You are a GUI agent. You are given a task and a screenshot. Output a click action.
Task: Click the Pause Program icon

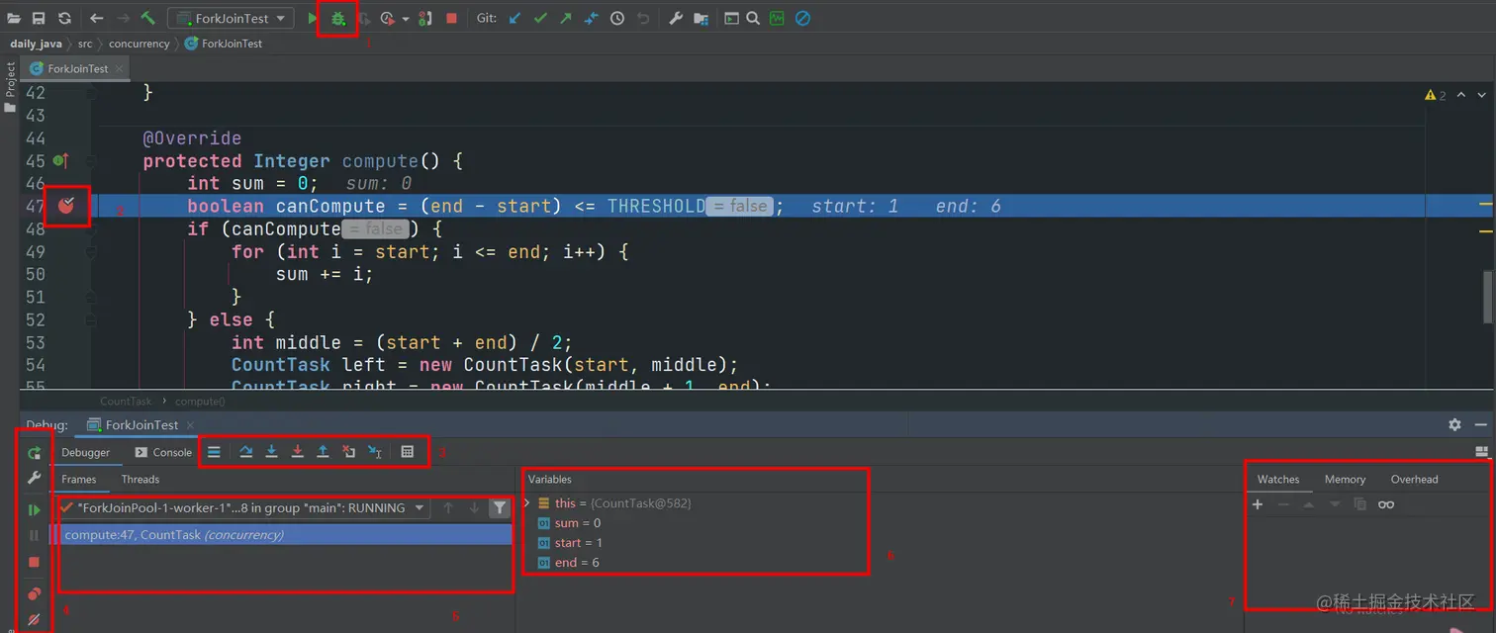coord(34,536)
